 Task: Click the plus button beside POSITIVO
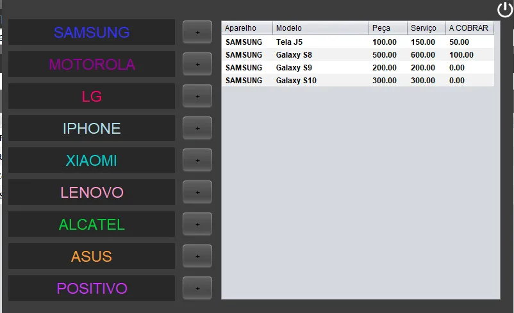[197, 288]
